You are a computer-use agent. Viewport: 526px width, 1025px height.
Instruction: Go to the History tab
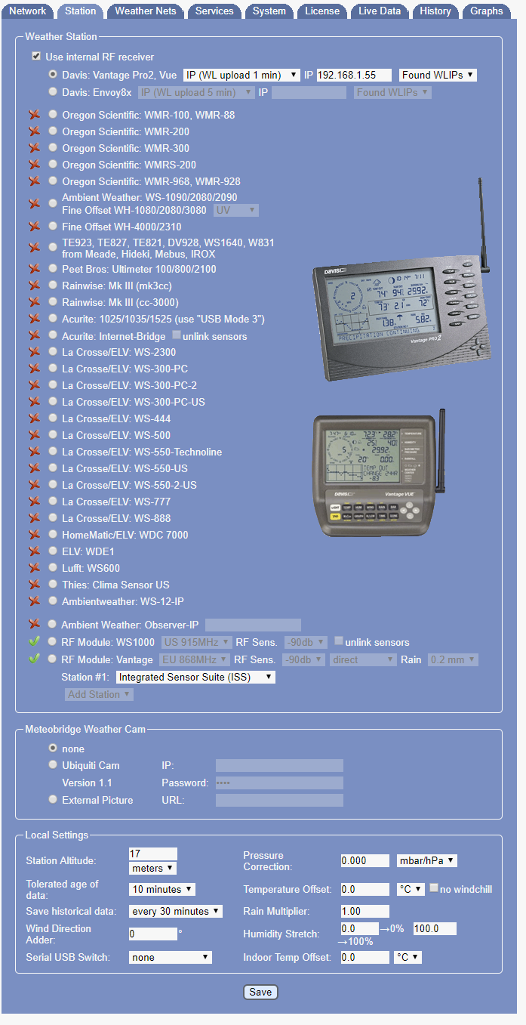435,11
